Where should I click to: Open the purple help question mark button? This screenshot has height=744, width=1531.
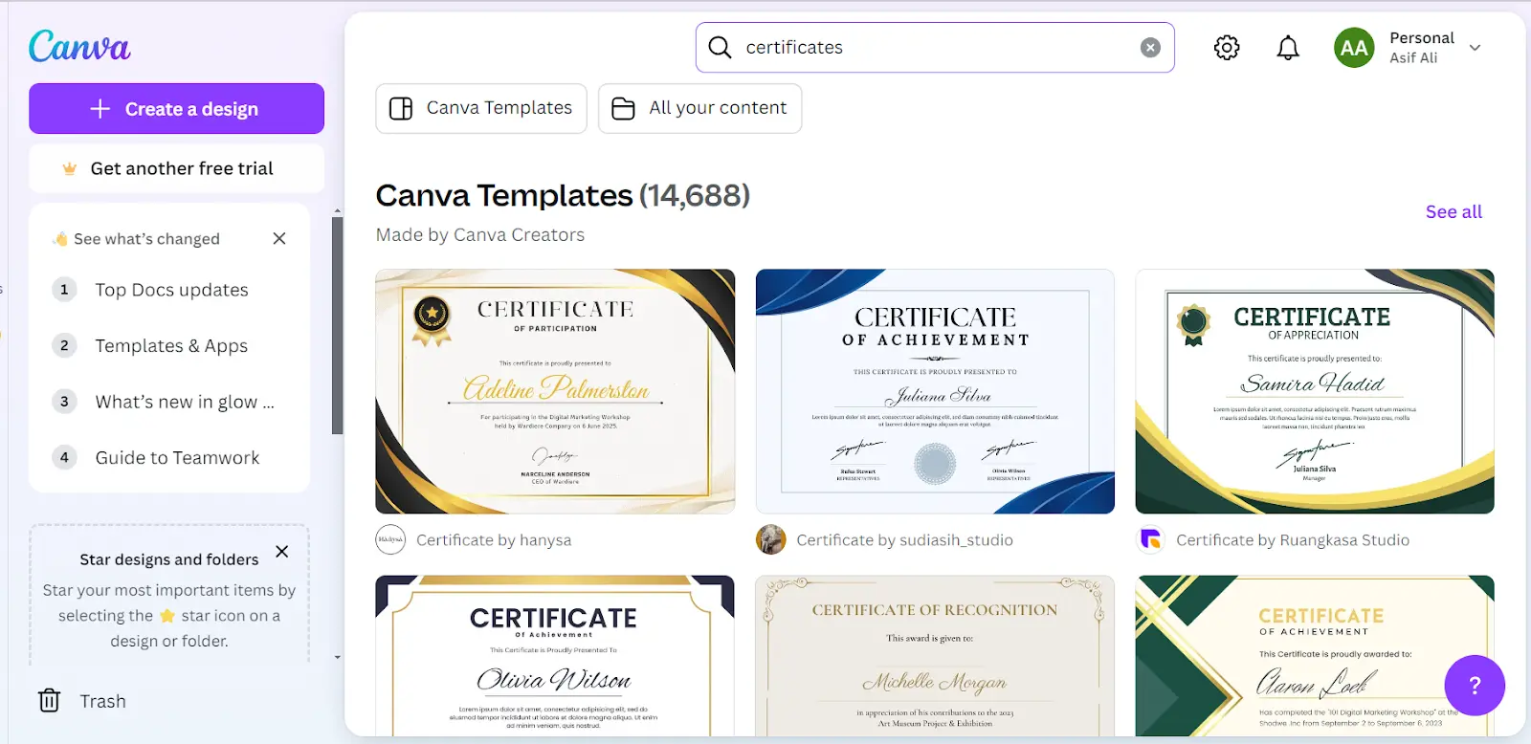[1475, 685]
